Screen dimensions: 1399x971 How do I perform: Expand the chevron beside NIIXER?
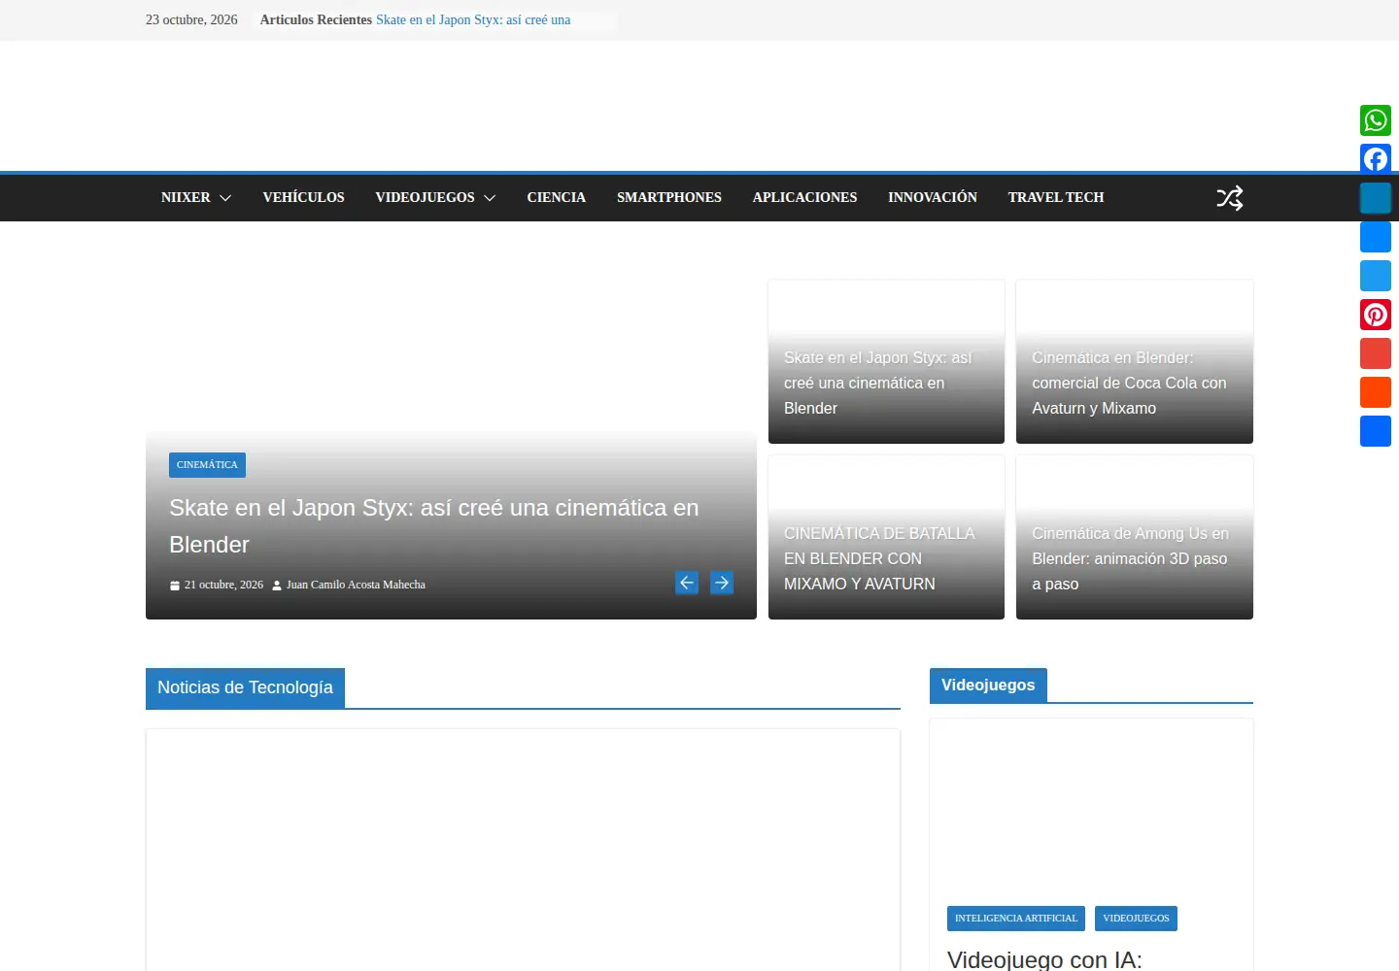(x=225, y=198)
